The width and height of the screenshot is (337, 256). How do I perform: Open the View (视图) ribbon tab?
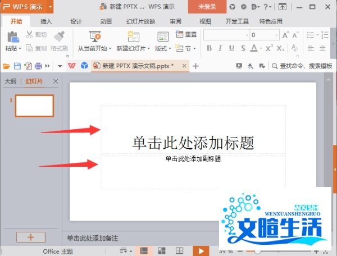click(205, 21)
